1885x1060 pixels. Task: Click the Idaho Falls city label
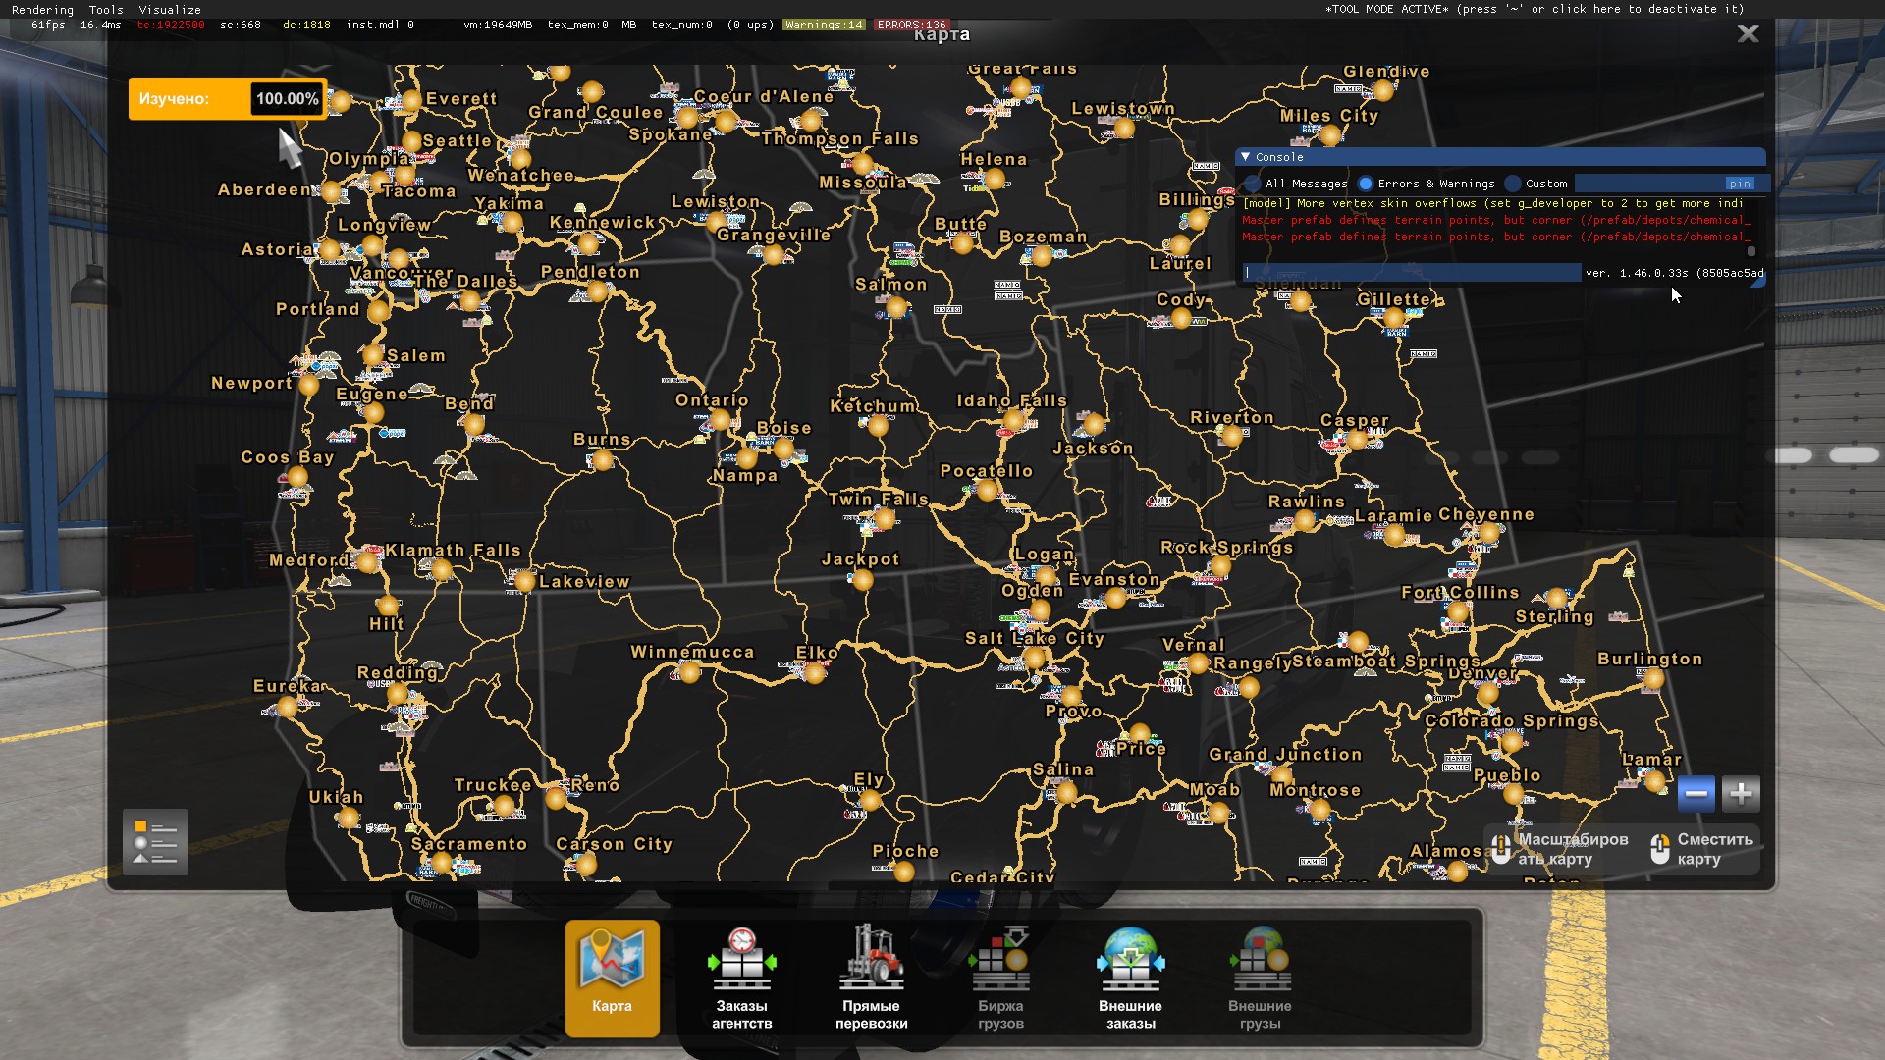(x=1011, y=400)
